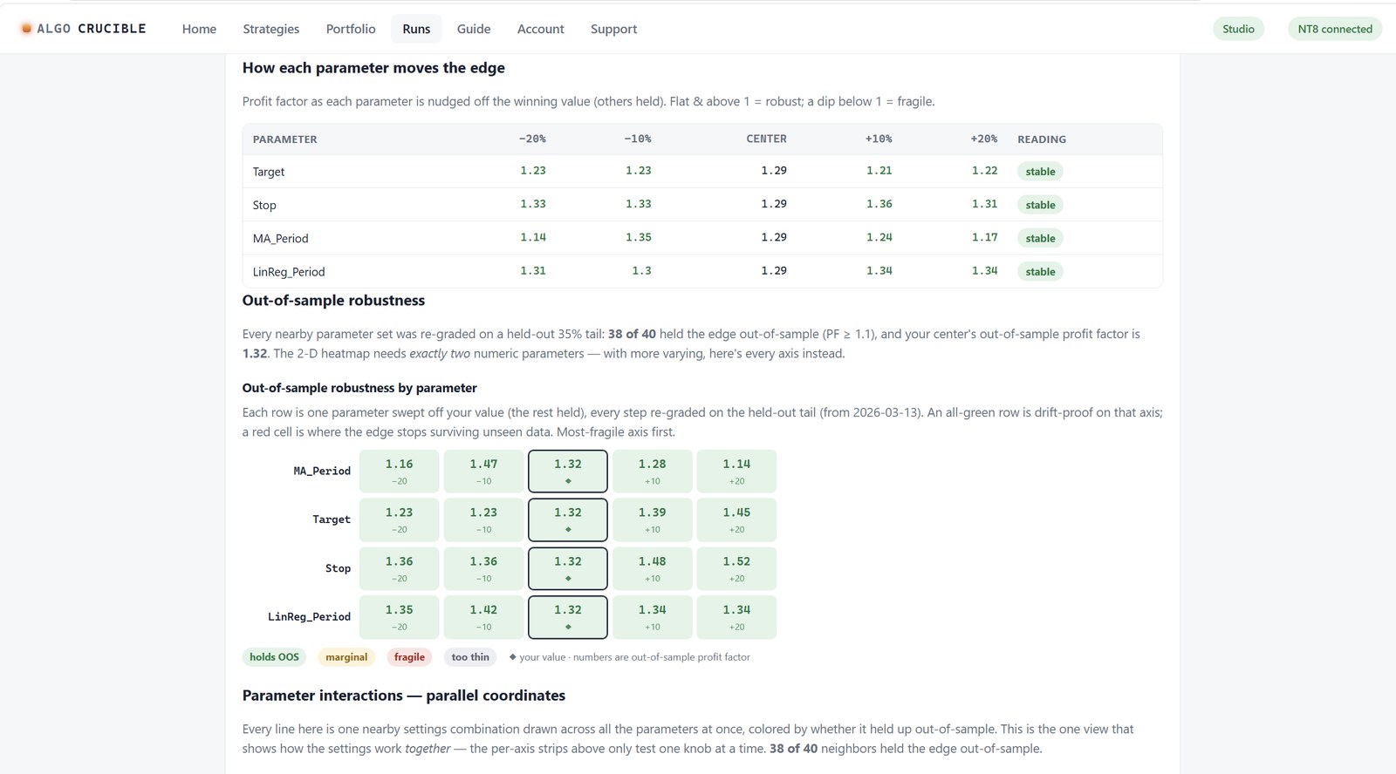1396x774 pixels.
Task: Click MA_Period center heatmap cell 1.32
Action: 568,472
